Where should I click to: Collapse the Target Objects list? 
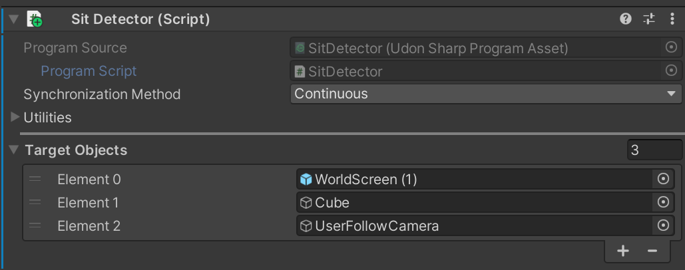[14, 150]
